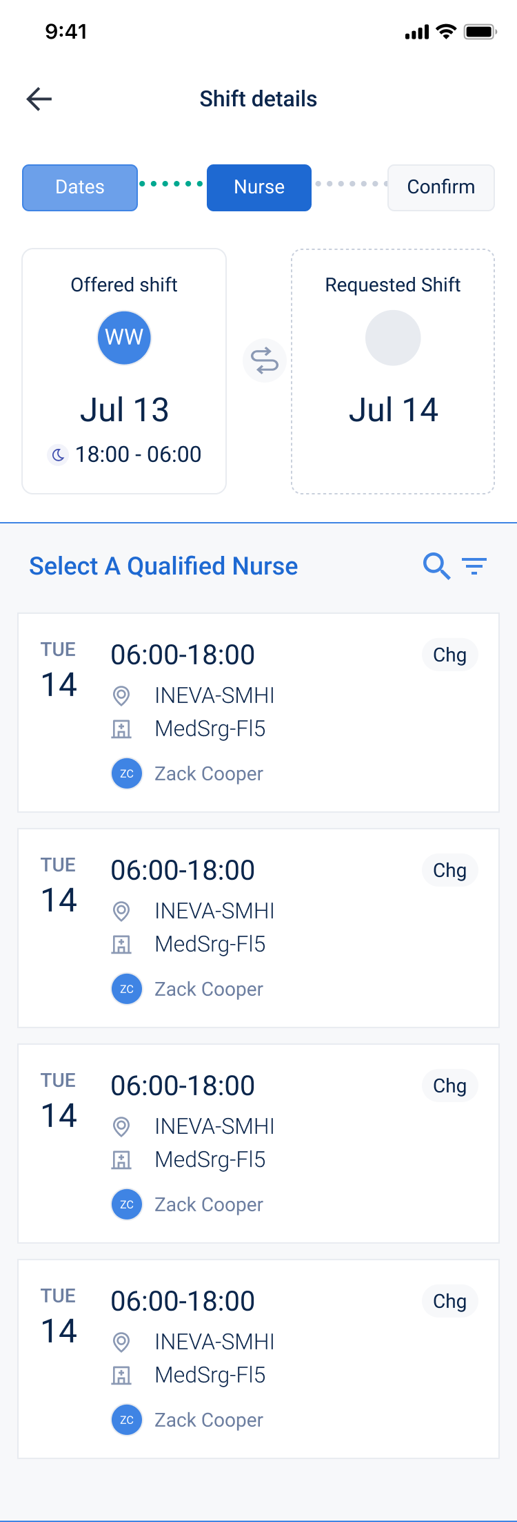
Task: Tap the location pin icon on the first shift
Action: coord(123,695)
